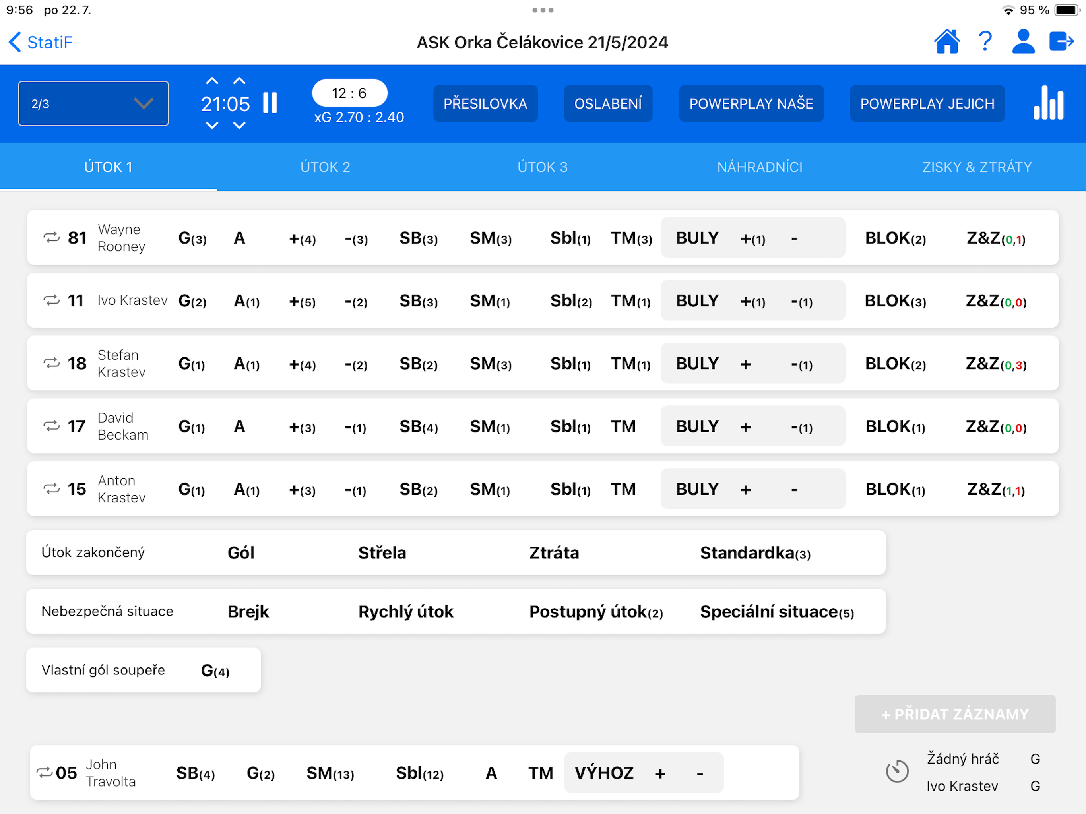The width and height of the screenshot is (1086, 814).
Task: Open the ZISKY & ZTRÁTY tab
Action: (977, 167)
